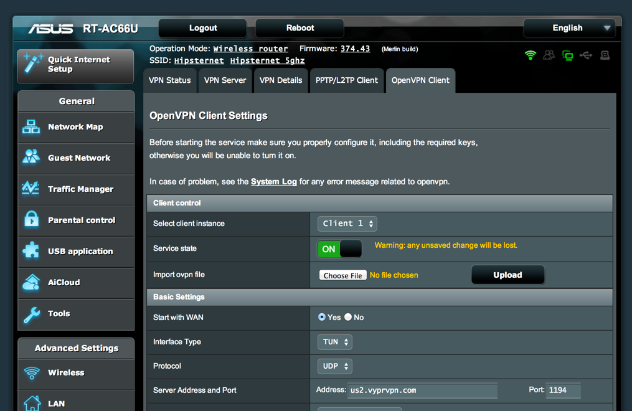The height and width of the screenshot is (411, 632).
Task: Open Wireless advanced settings
Action: (76, 374)
